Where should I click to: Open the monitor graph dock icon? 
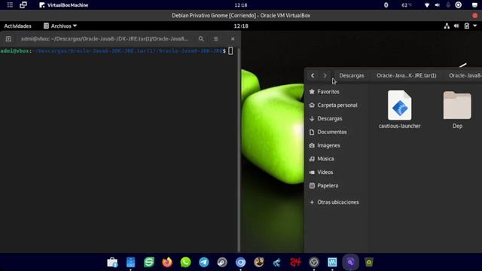pos(332,262)
